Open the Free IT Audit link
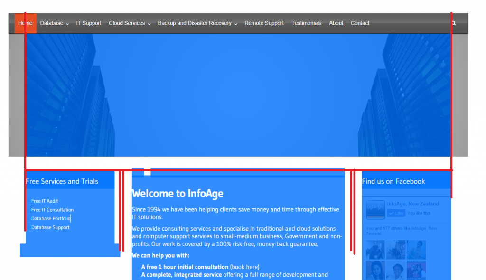The width and height of the screenshot is (486, 280). [45, 201]
